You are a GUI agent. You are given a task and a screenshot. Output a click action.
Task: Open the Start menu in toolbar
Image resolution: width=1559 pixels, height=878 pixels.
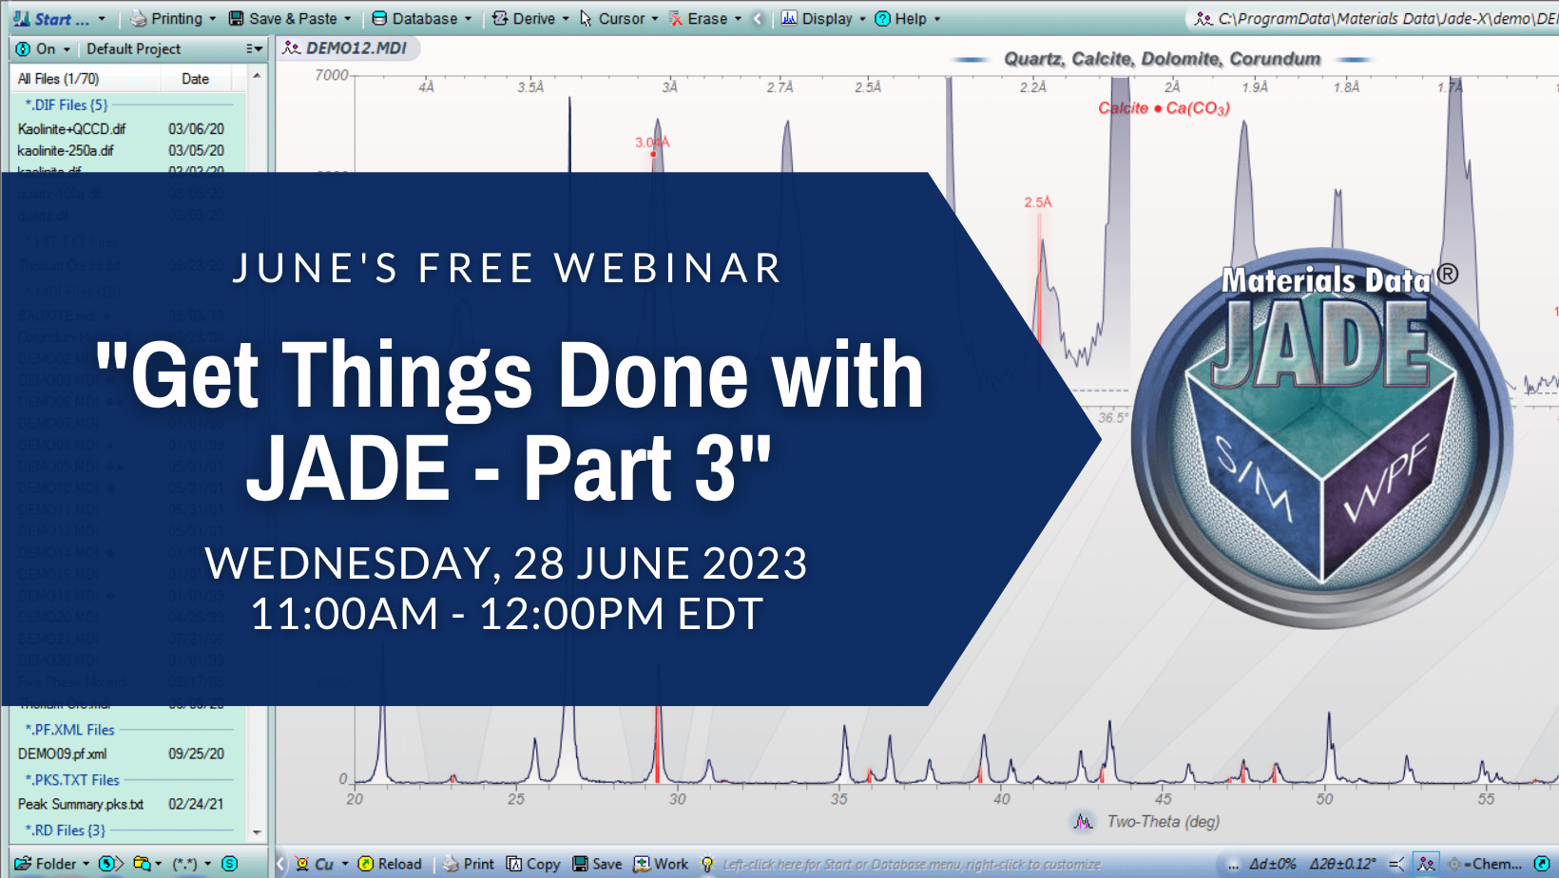point(59,19)
